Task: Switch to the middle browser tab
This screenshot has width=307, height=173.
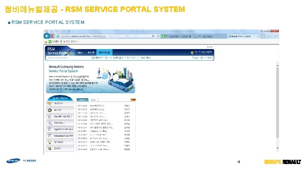Action: click(211, 36)
